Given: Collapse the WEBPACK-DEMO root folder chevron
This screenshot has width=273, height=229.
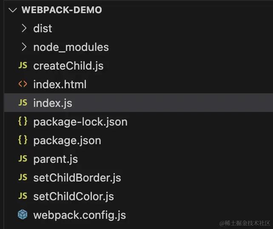Looking at the screenshot, I should coord(12,10).
